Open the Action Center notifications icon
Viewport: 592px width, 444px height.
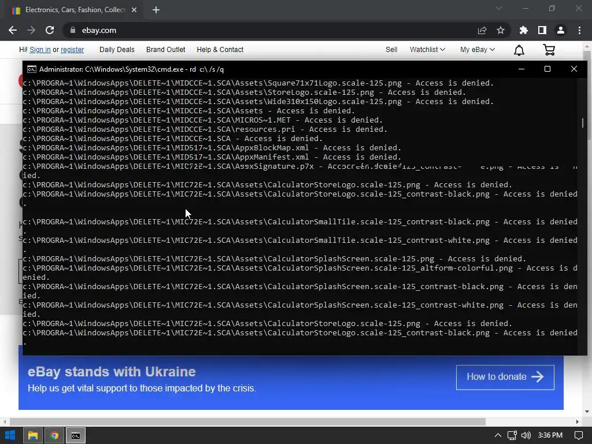pyautogui.click(x=578, y=435)
